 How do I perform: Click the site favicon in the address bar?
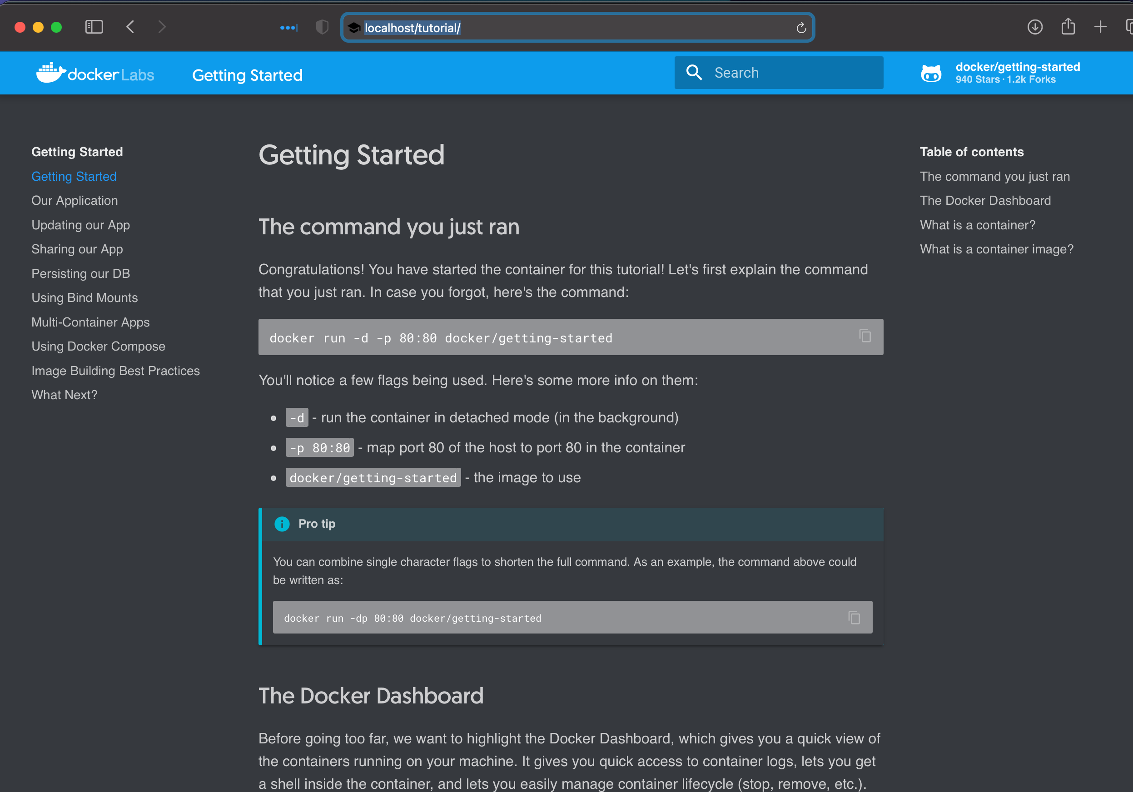pos(353,28)
